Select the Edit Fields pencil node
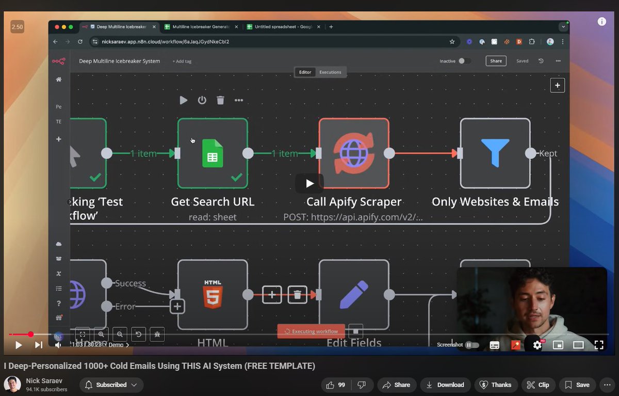 (354, 295)
